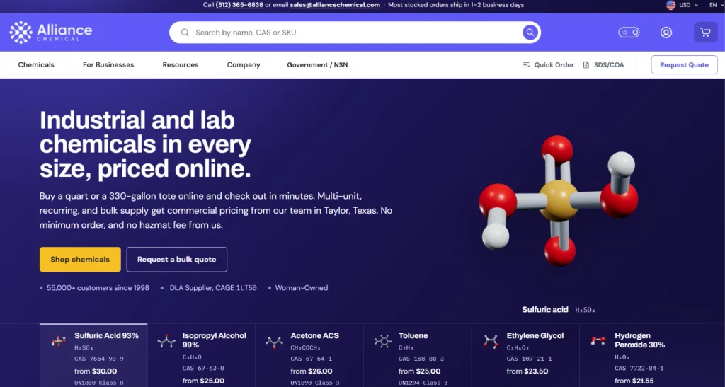Click 55,000+ customers since 1998 text
This screenshot has width=725, height=387.
[98, 288]
